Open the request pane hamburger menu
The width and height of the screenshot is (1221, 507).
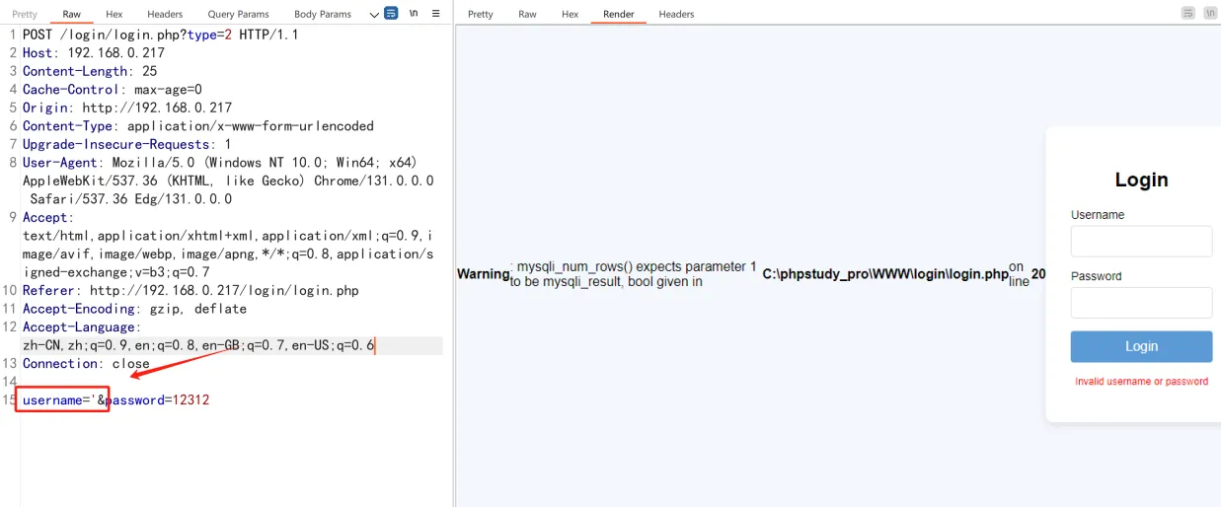tap(435, 14)
